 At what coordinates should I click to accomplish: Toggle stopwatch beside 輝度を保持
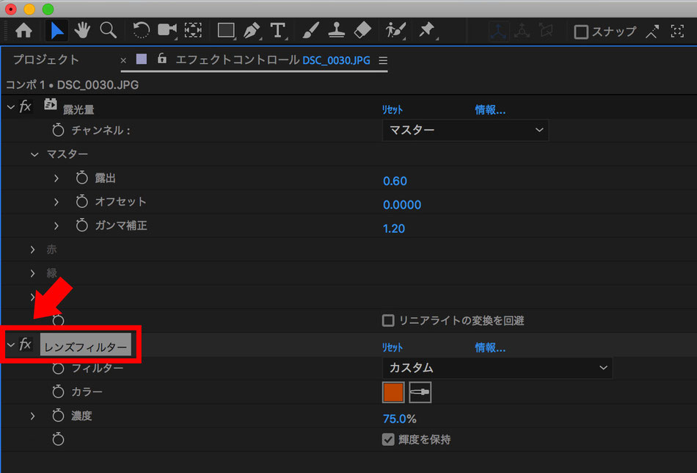(x=58, y=439)
